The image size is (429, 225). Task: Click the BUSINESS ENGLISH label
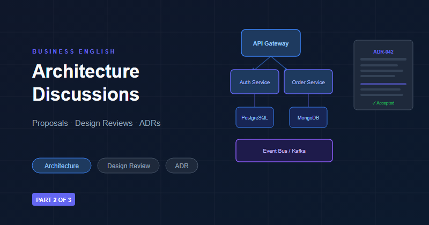(x=73, y=51)
